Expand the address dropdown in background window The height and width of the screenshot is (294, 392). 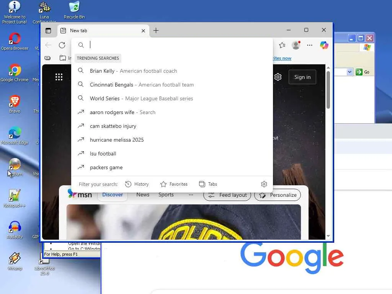[350, 72]
